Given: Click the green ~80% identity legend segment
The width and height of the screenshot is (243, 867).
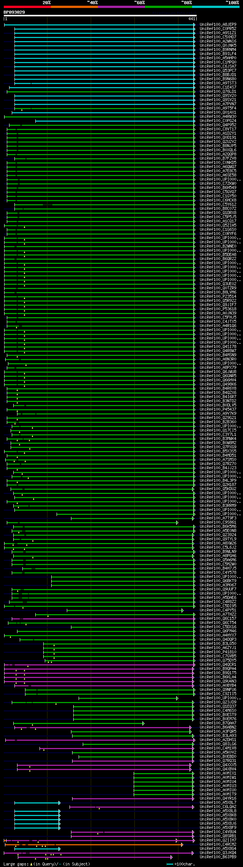Looking at the screenshot, I should 168,6.
